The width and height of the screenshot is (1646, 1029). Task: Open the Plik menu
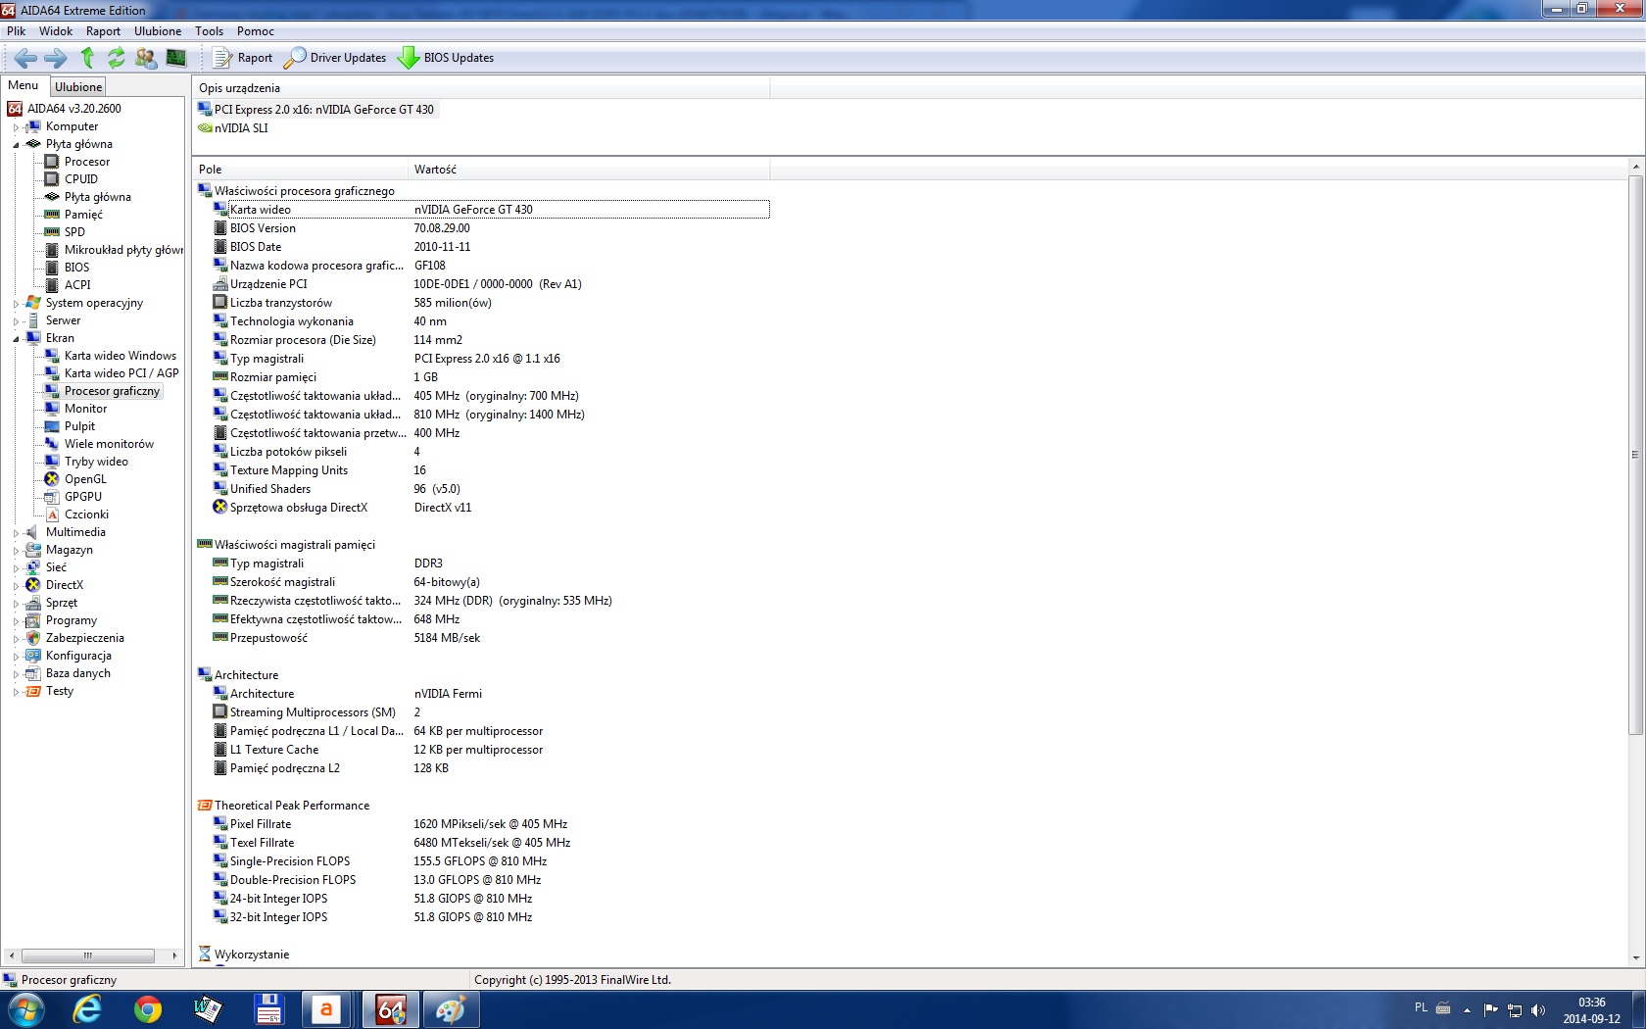tap(16, 31)
